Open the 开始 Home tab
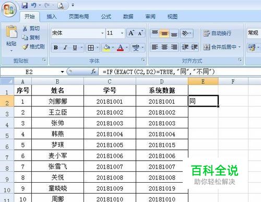The image size is (261, 202). pyautogui.click(x=30, y=17)
